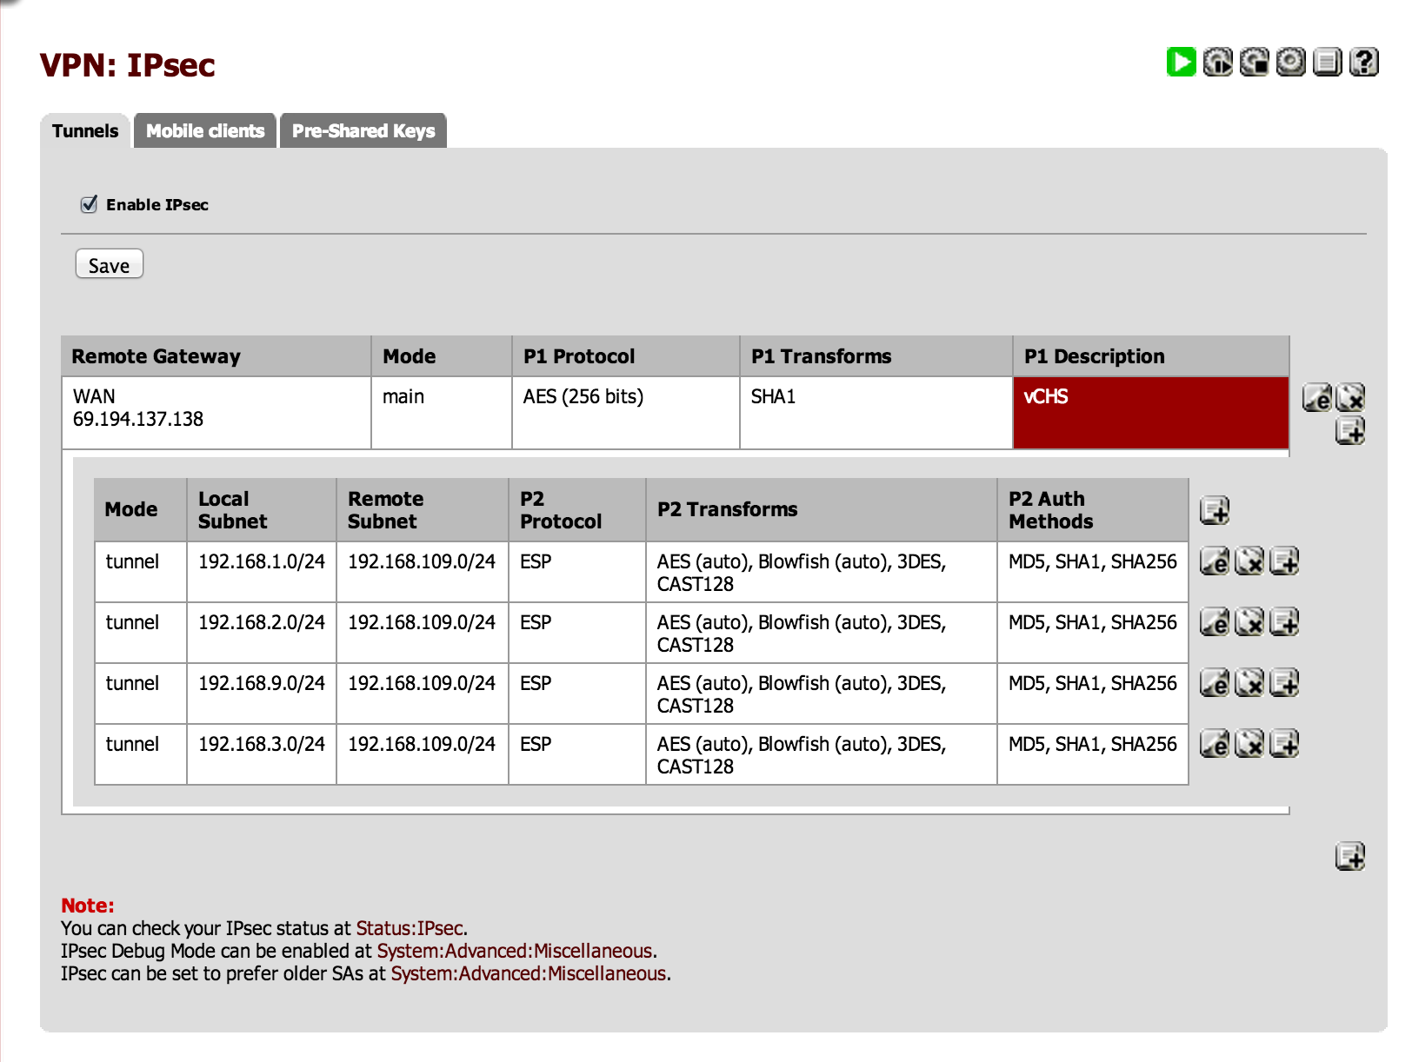Viewport: 1412px width, 1062px height.
Task: Add phase 2 entry from P2 header row
Action: pyautogui.click(x=1214, y=510)
